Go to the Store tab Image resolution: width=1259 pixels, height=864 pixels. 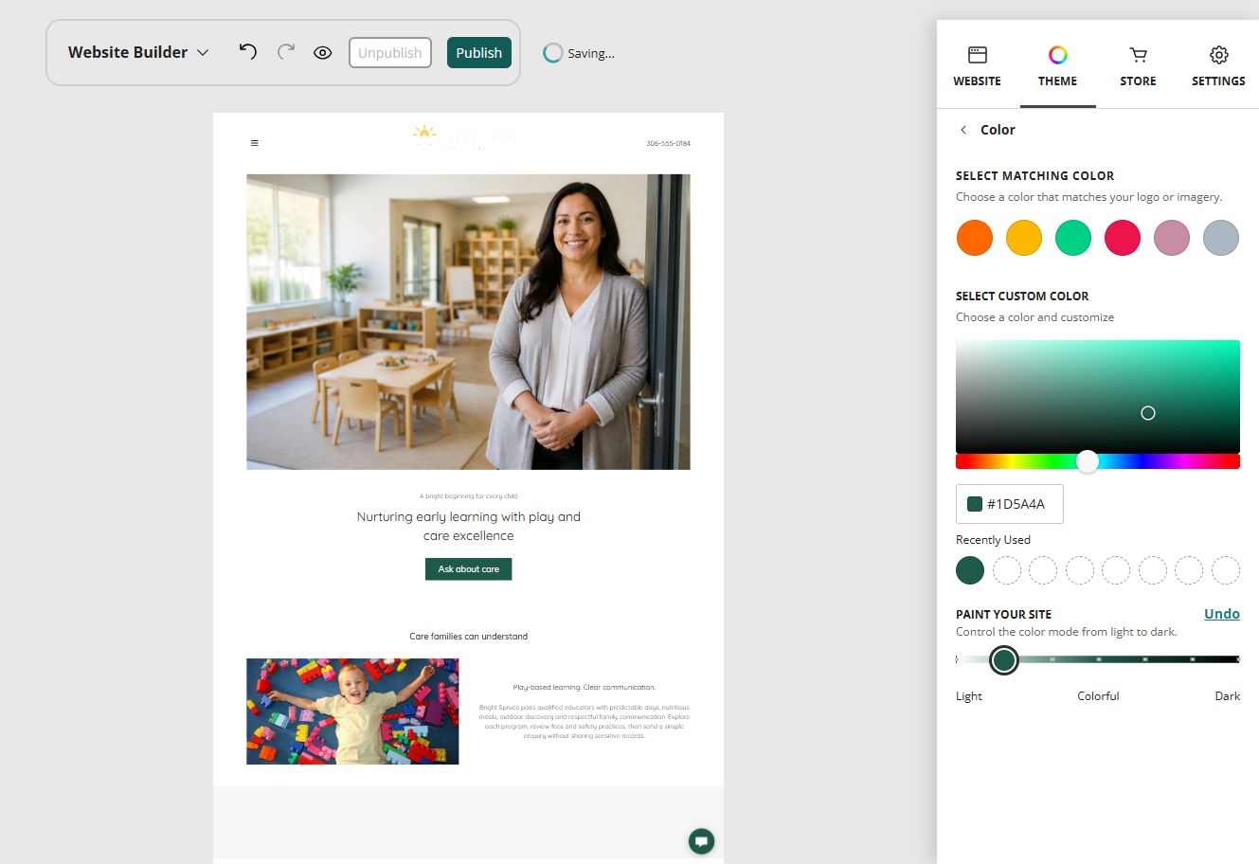click(x=1138, y=66)
